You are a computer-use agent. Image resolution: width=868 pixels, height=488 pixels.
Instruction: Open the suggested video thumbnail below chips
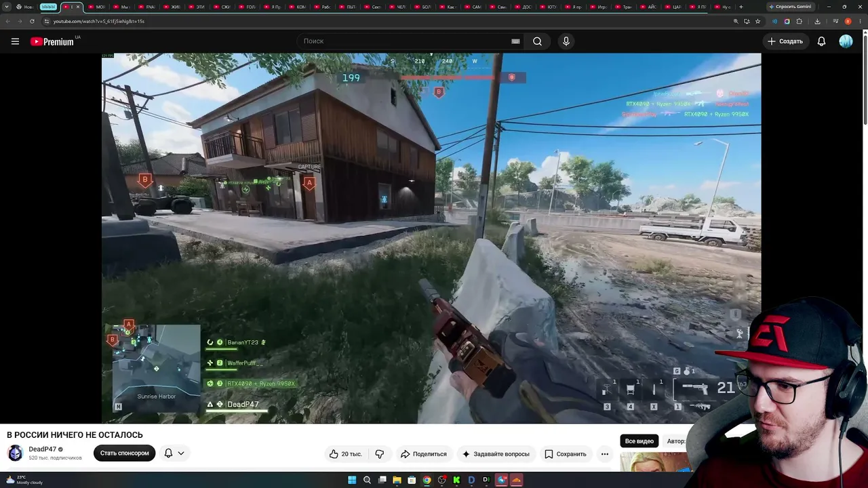[654, 462]
